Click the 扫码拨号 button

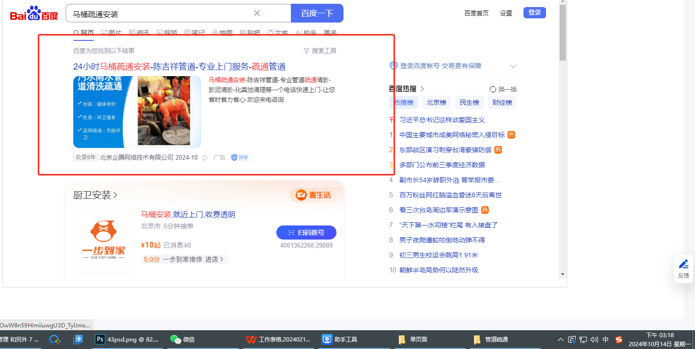[x=306, y=233]
